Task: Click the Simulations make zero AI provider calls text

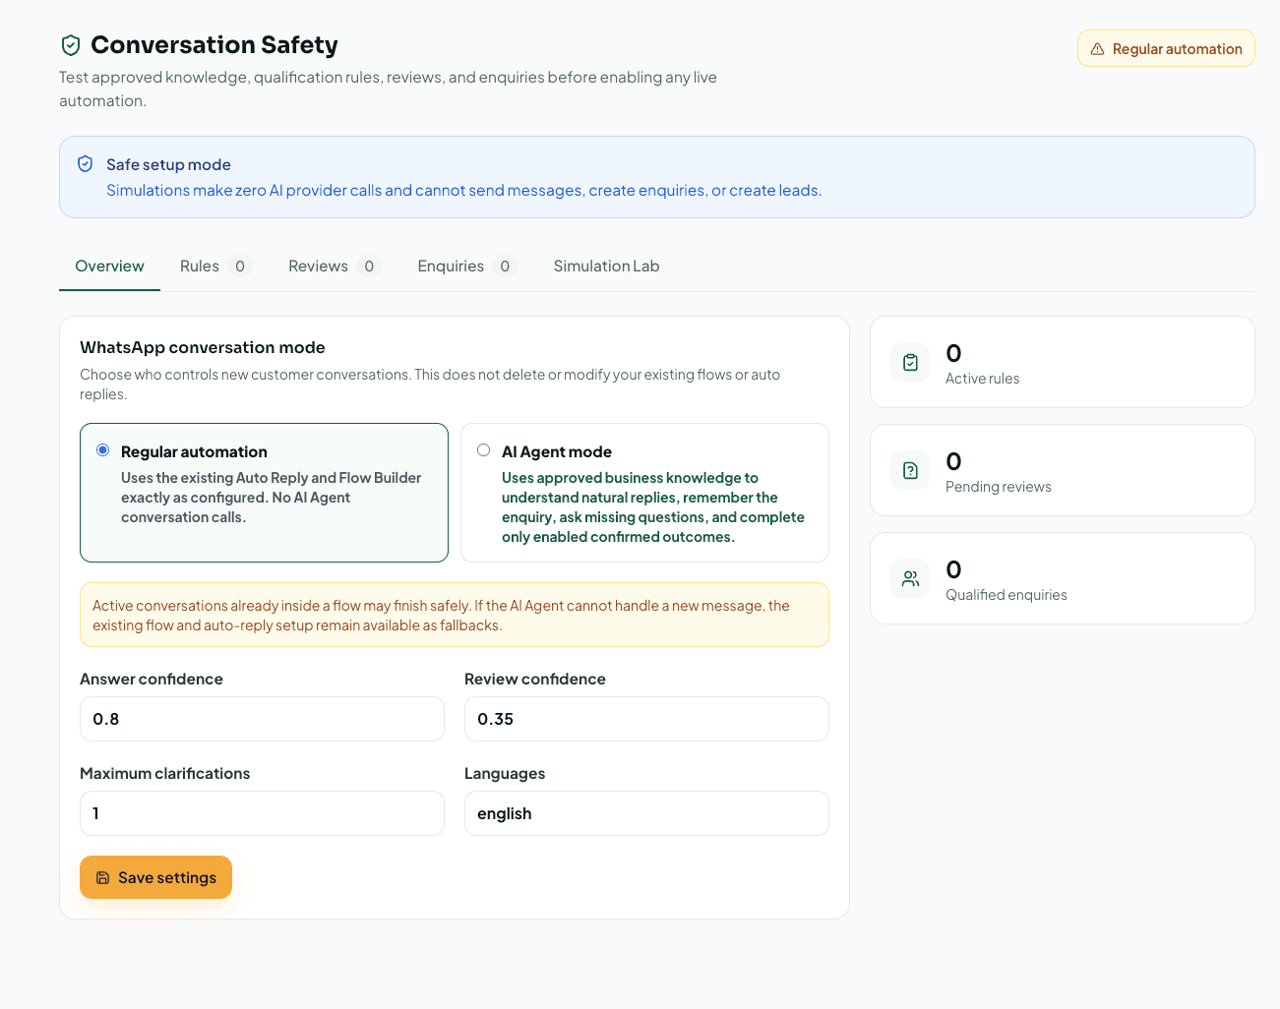Action: [463, 191]
